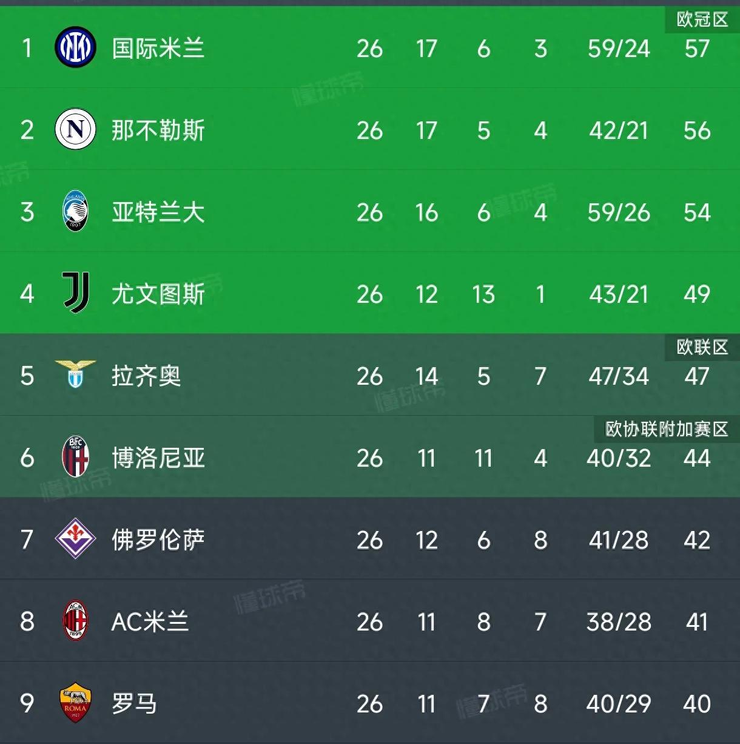The width and height of the screenshot is (740, 744).
Task: Click the Bologna club badge
Action: click(x=76, y=456)
